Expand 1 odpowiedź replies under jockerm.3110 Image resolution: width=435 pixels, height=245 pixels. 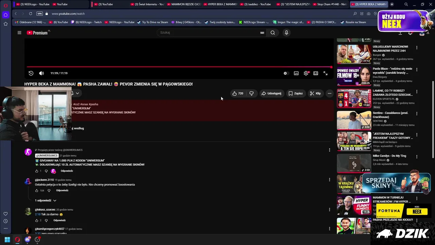[x=46, y=200]
